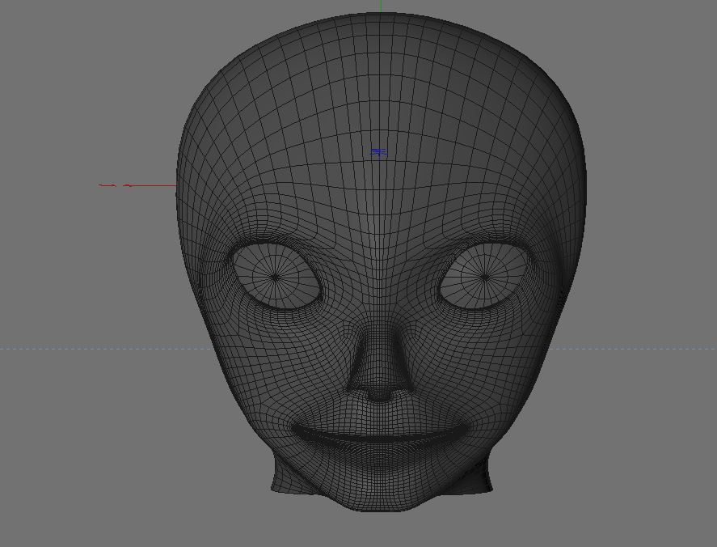717x547 pixels.
Task: Select the blue Z-axis handle on forehead
Action: point(378,153)
